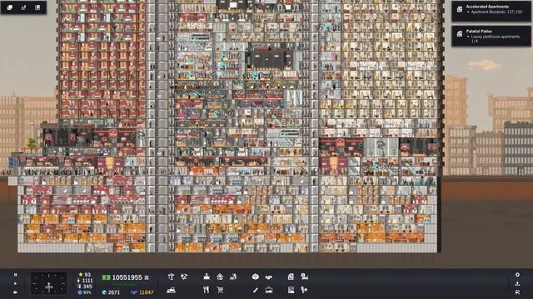Open the art picture frame menu
The width and height of the screenshot is (533, 299).
click(268, 290)
